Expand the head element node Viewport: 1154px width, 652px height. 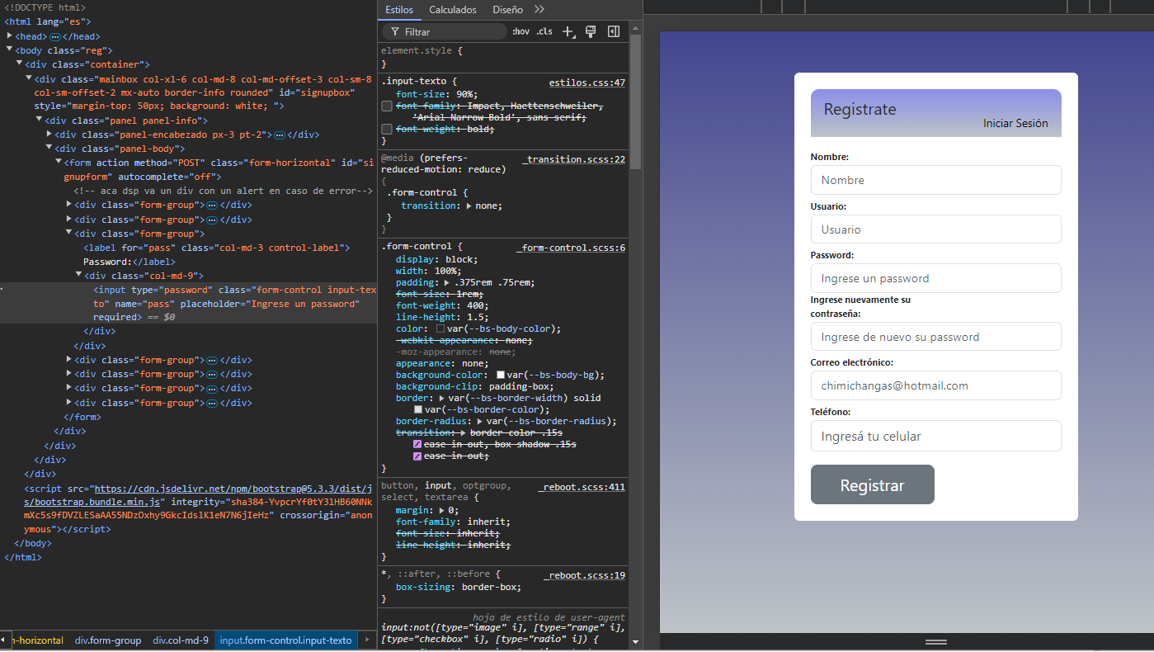click(10, 36)
